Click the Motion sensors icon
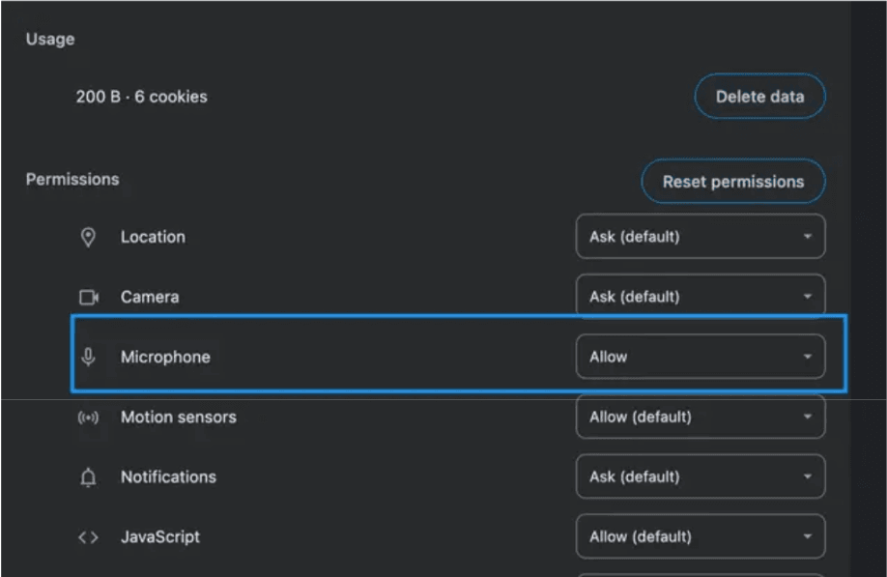Screen dimensions: 887x577 (x=88, y=418)
